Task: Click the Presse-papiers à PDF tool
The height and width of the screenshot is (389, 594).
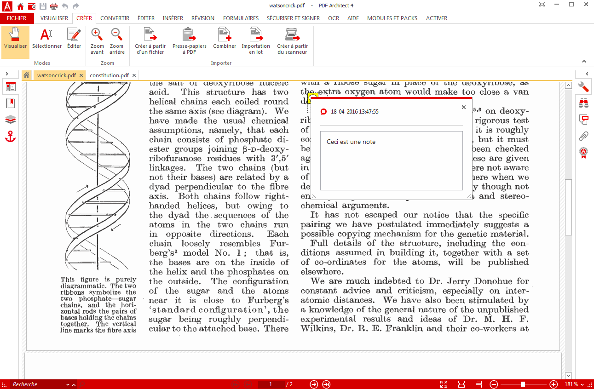Action: (x=189, y=35)
